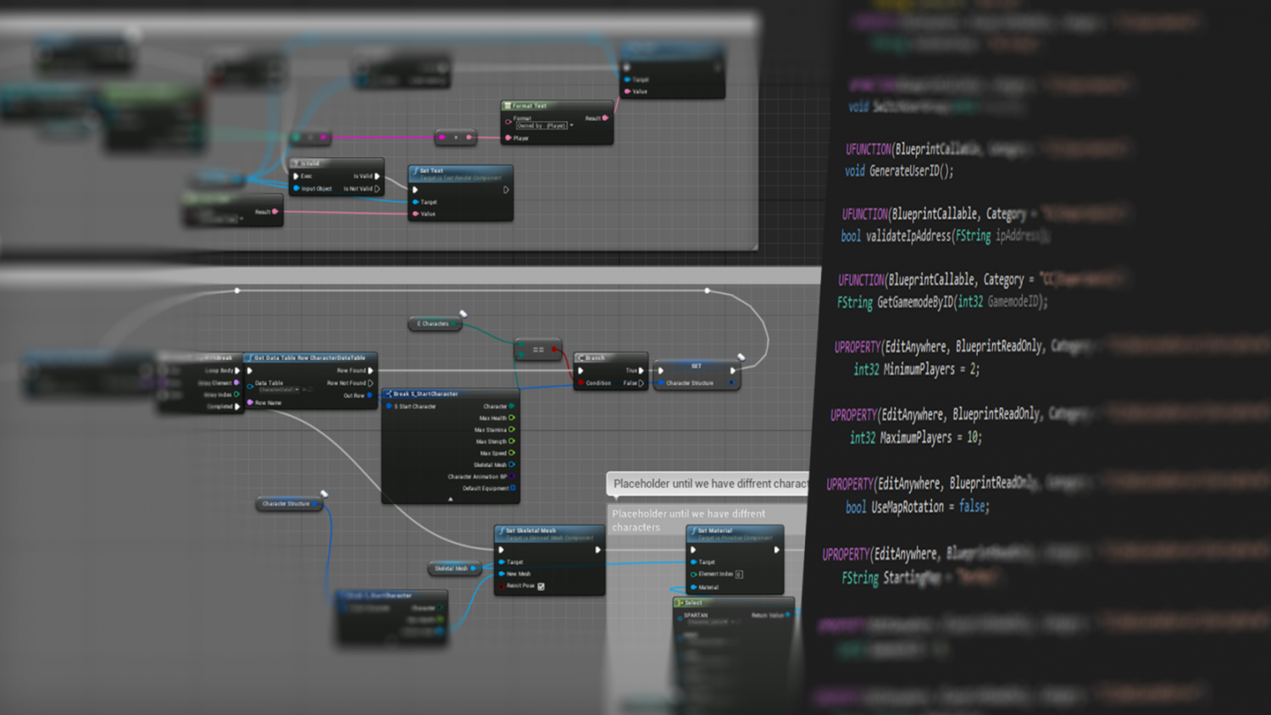
Task: Click the Result output pin on Format Text
Action: (x=605, y=118)
